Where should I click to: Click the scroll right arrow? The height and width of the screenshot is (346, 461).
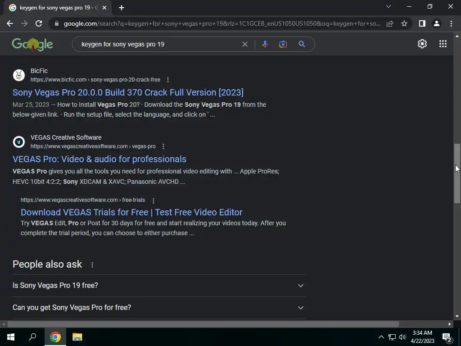(450, 324)
